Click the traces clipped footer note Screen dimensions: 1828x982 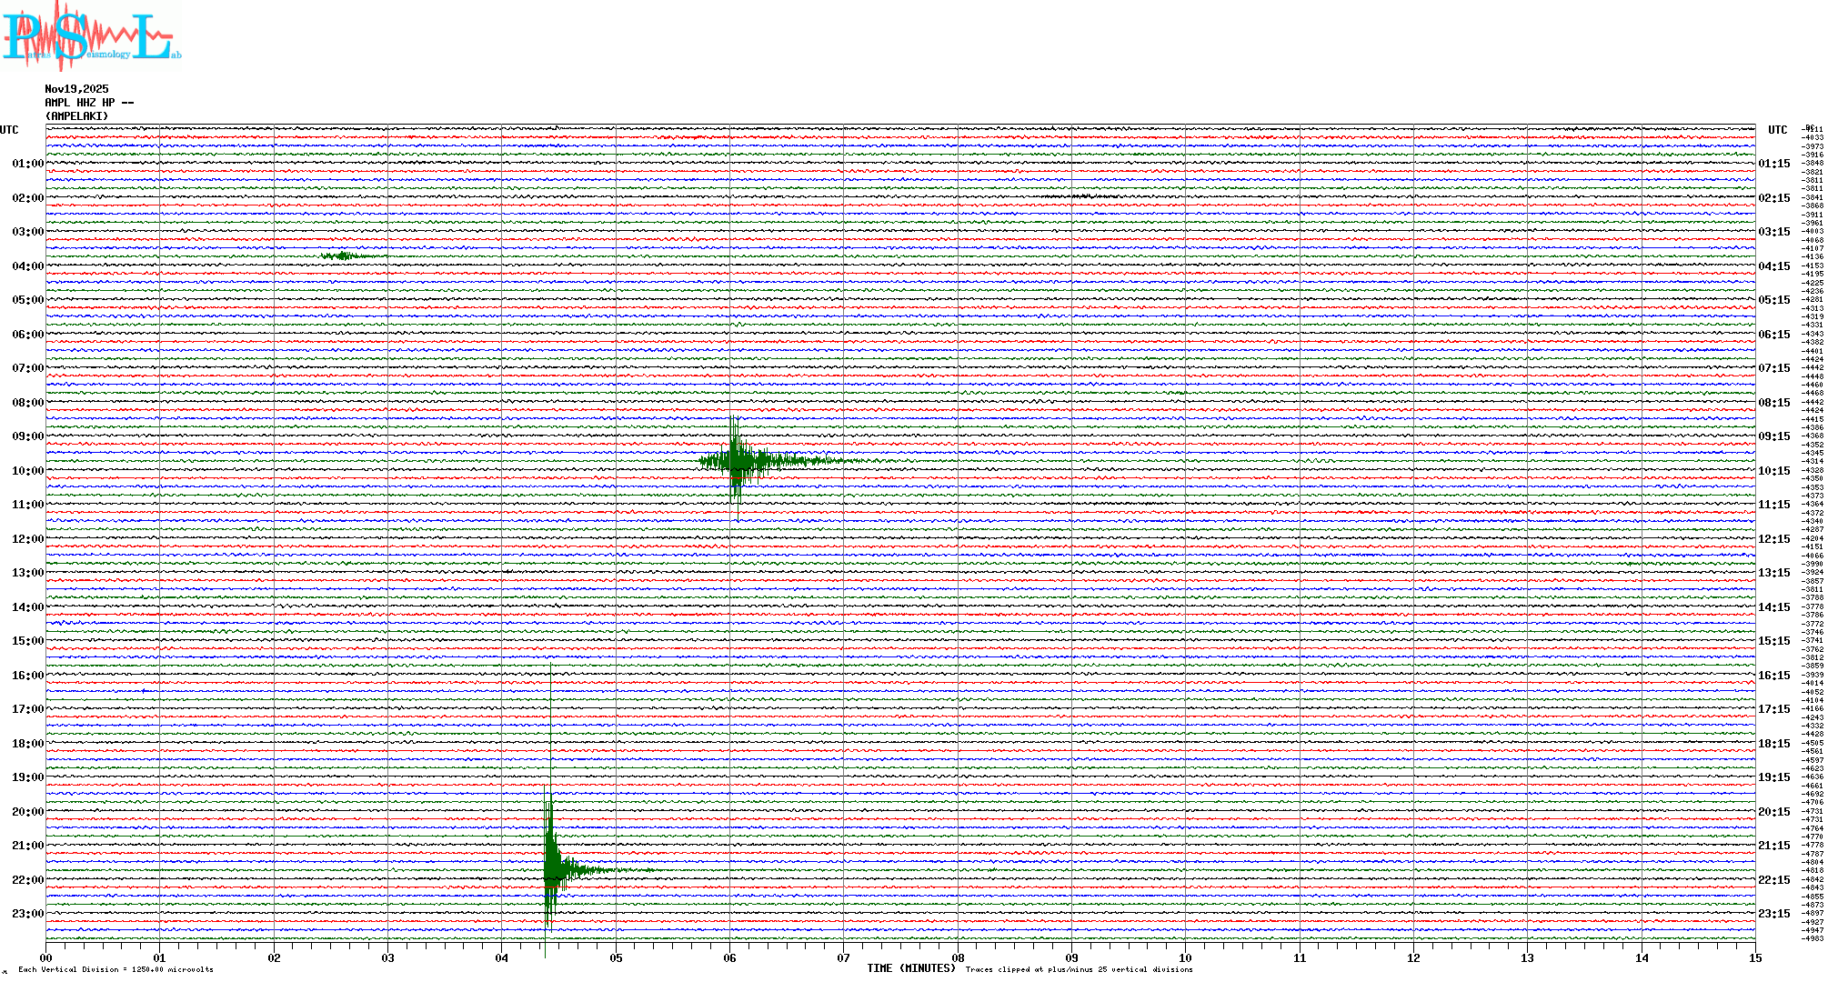pyautogui.click(x=1079, y=969)
